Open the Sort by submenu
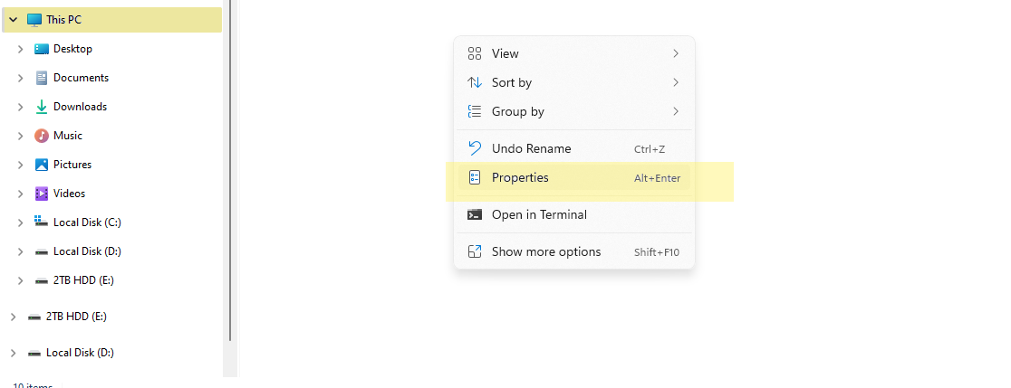The image size is (1011, 388). pos(573,82)
